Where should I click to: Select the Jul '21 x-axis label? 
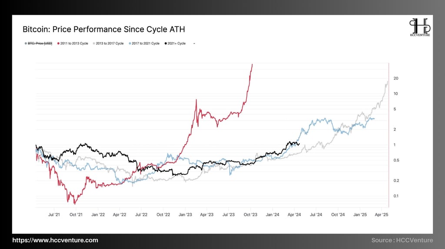pos(54,215)
